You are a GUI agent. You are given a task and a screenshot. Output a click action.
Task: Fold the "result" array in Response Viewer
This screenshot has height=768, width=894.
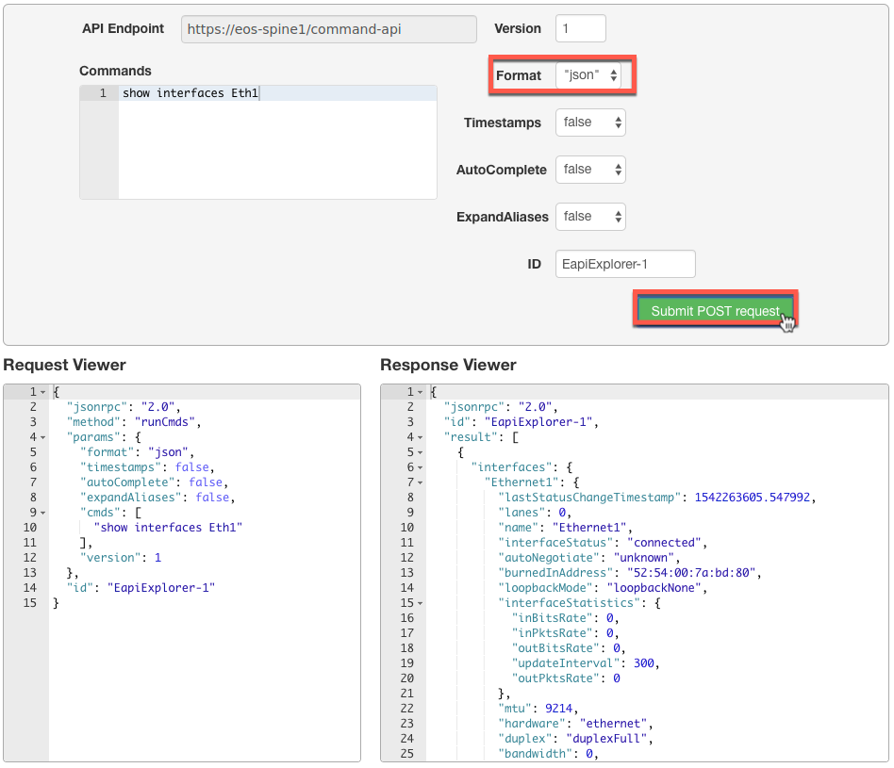pos(420,437)
